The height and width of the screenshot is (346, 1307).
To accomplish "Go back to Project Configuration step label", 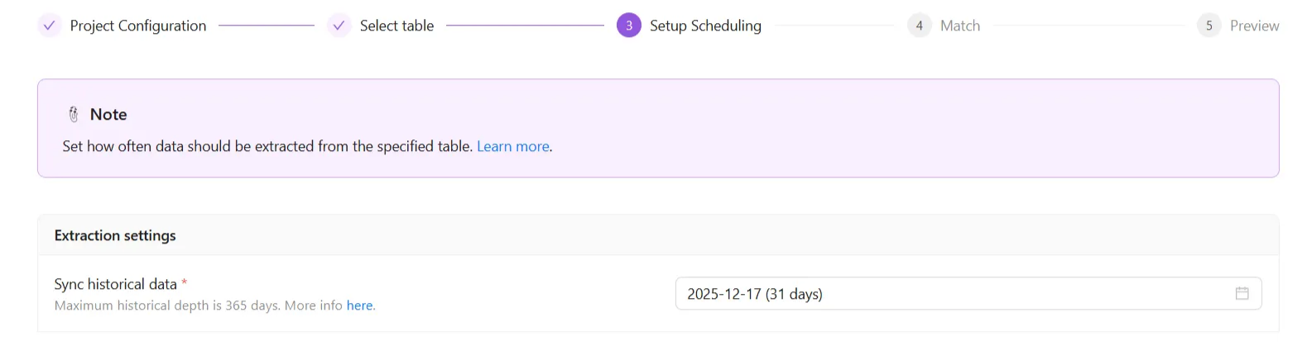I will pos(137,26).
